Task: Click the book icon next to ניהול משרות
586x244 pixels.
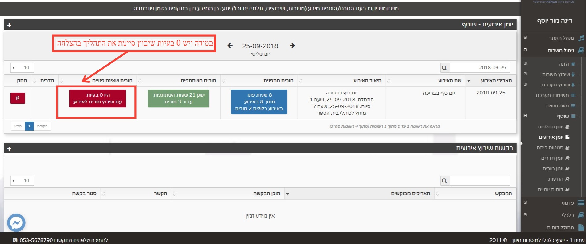Action: point(581,50)
